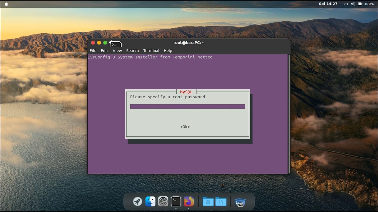Click the ISPConfig 3 System Installer header text
Screen dimensions: 378x212
tap(150, 57)
